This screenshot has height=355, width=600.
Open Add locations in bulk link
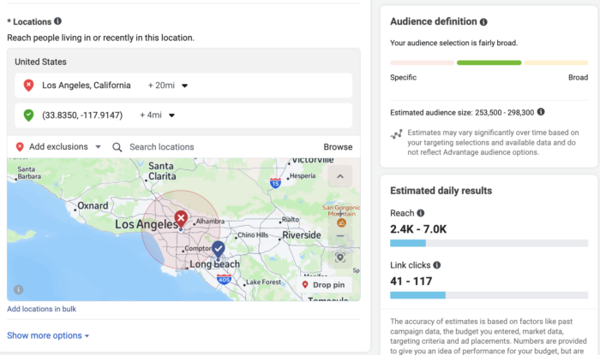pyautogui.click(x=41, y=309)
